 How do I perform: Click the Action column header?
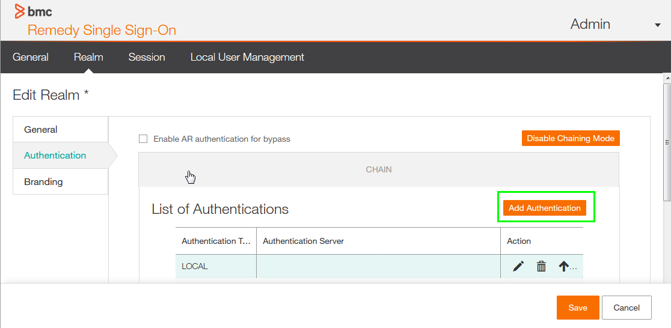click(x=542, y=241)
